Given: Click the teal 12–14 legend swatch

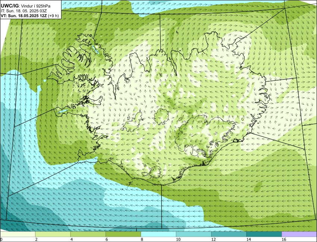Looking at the screenshot, I should (229, 234).
